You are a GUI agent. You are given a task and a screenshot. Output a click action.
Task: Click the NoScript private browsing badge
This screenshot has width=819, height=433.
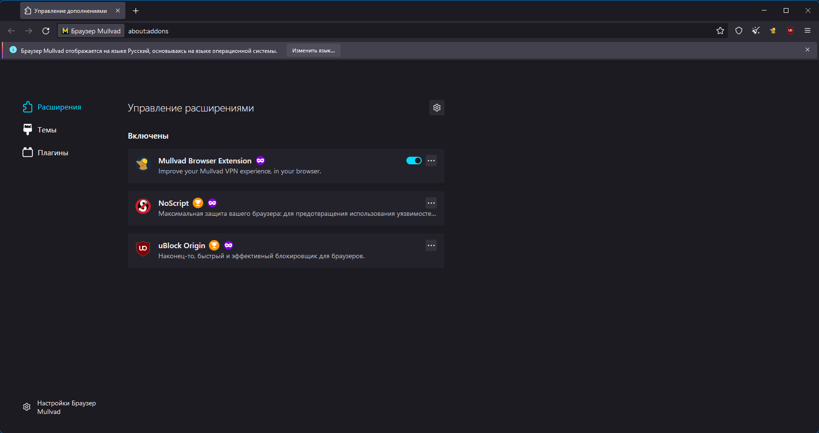coord(212,203)
